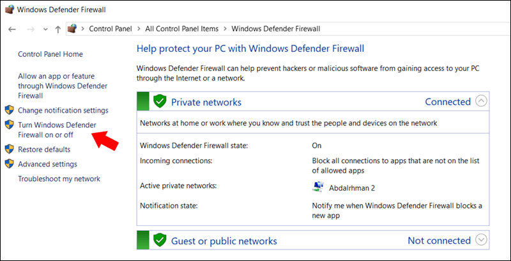
Task: Click Windows Defender Firewall breadcrumb in address bar
Action: 275,29
